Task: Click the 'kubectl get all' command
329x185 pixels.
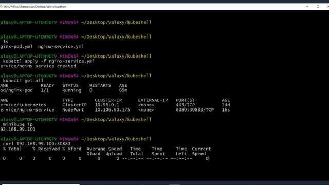Action: click(23, 81)
